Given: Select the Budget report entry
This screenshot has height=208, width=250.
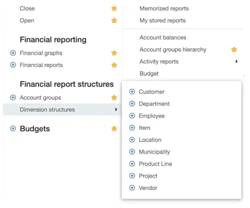Looking at the screenshot, I should [x=149, y=74].
